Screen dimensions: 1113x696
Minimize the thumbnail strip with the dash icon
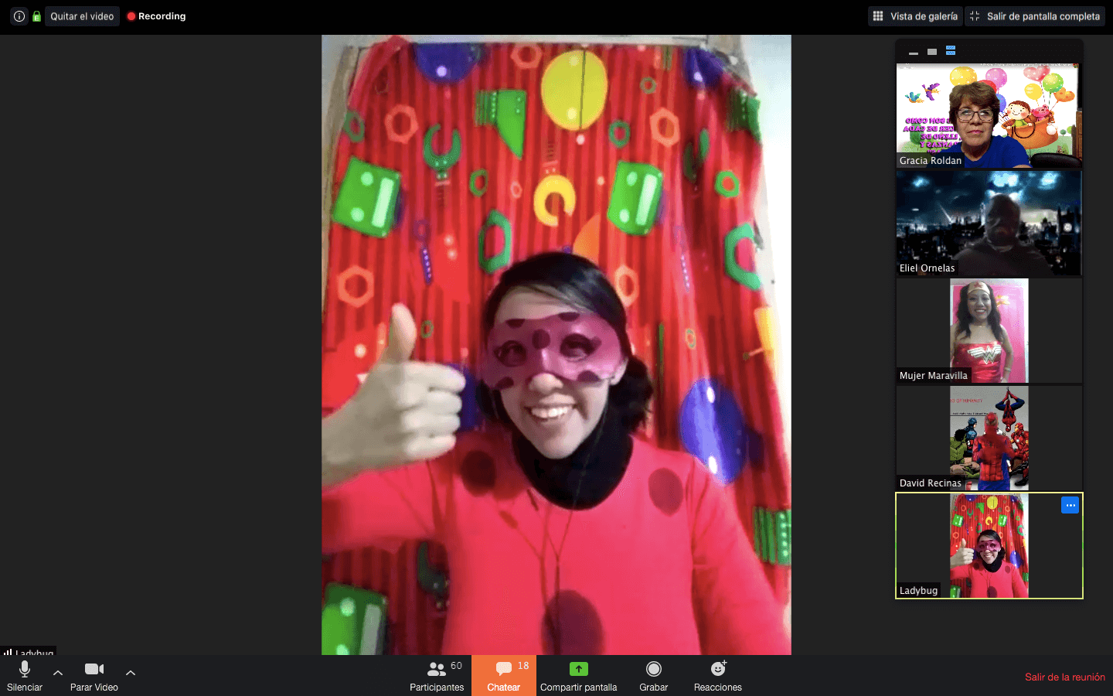pos(914,52)
